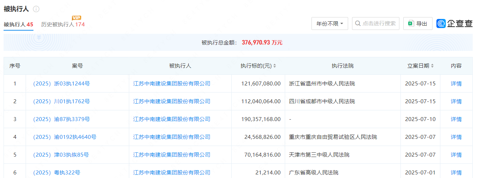Viewport: 477px width, 178px height.
Task: View 详情 for the 天津市第三中级人民法院 row
Action: click(x=456, y=155)
